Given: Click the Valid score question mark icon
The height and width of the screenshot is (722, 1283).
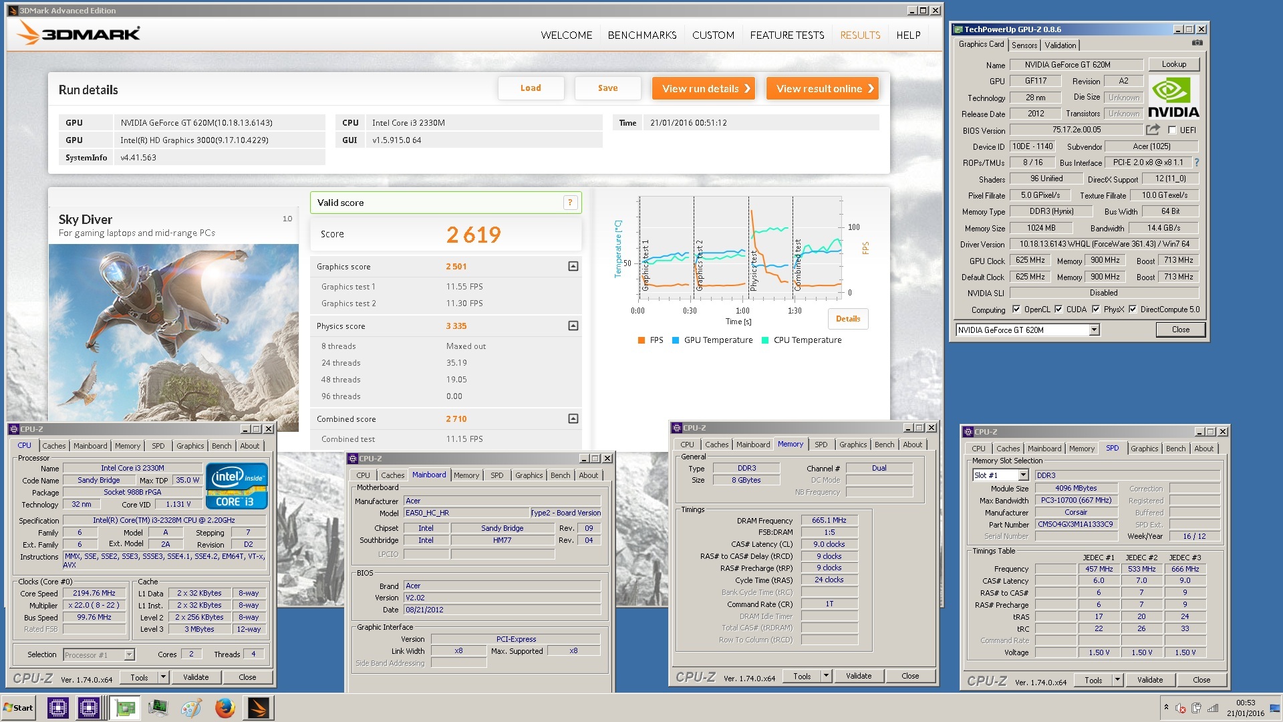Looking at the screenshot, I should 570,203.
